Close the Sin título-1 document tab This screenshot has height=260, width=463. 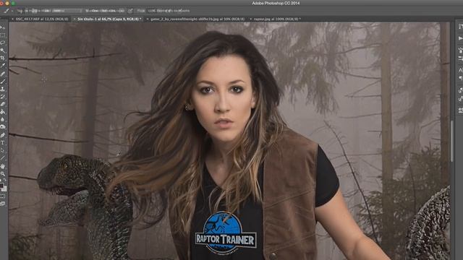pos(75,19)
